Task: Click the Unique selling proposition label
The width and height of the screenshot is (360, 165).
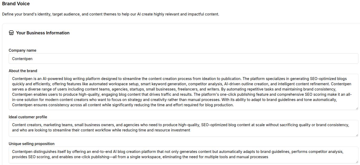Action: pos(31,144)
